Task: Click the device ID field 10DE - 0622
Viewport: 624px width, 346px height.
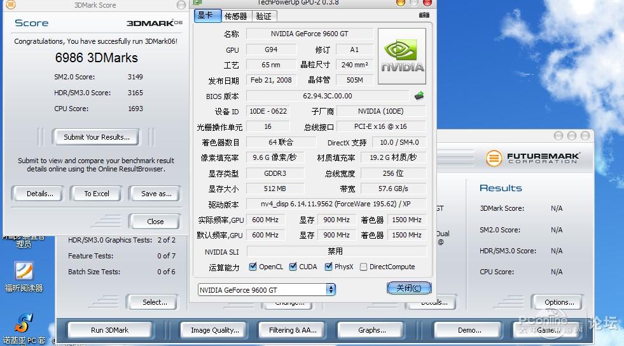Action: click(x=268, y=111)
